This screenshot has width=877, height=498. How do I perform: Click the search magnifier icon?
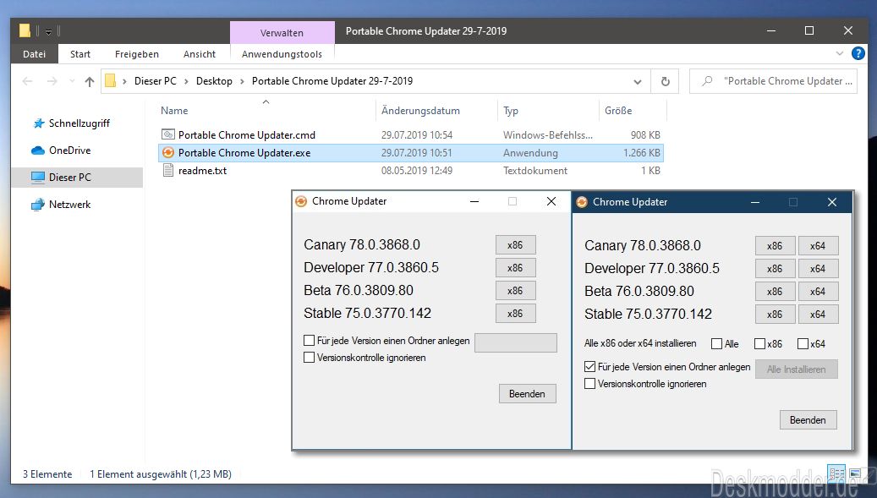(707, 81)
